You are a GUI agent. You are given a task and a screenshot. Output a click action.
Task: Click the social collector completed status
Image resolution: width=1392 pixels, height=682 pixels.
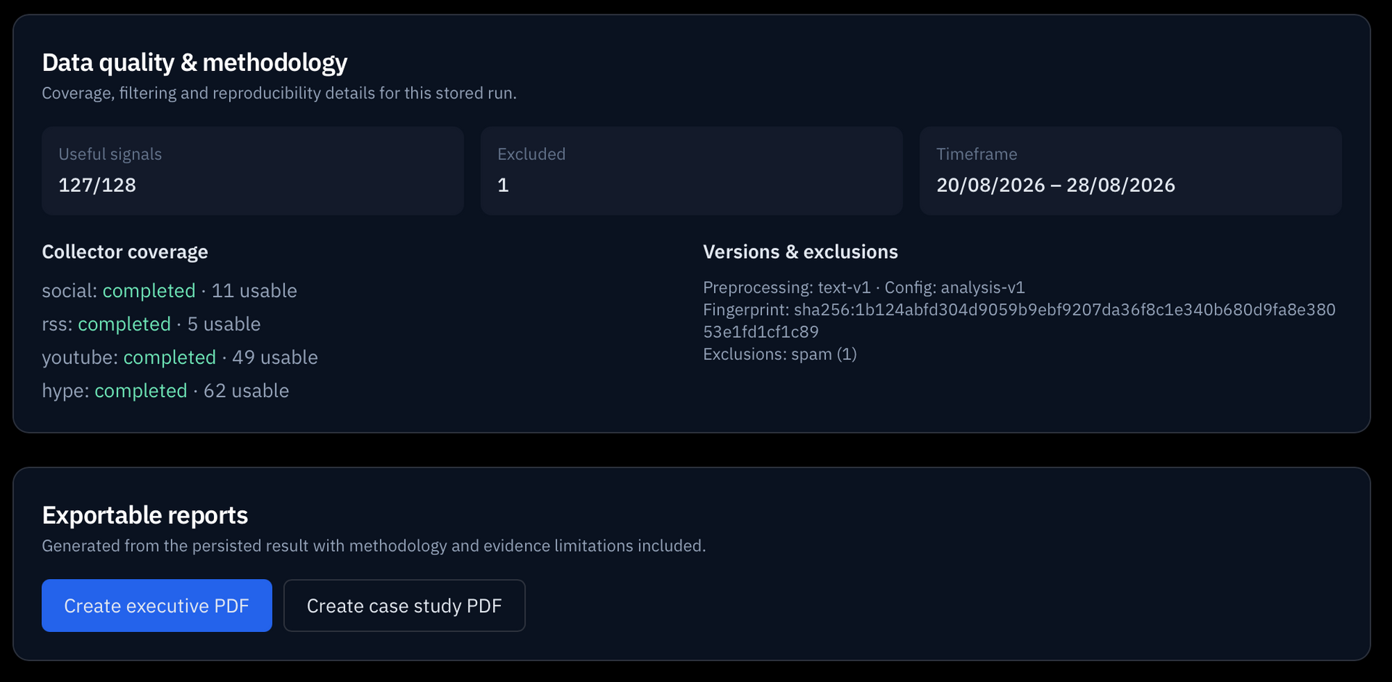pyautogui.click(x=149, y=291)
